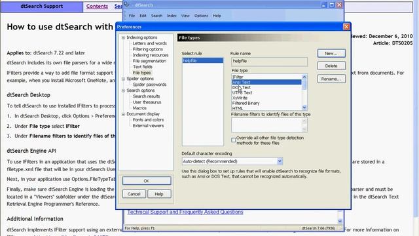Image resolution: width=419 pixels, height=236 pixels.
Task: Open the Contents link on support page
Action: point(97,6)
